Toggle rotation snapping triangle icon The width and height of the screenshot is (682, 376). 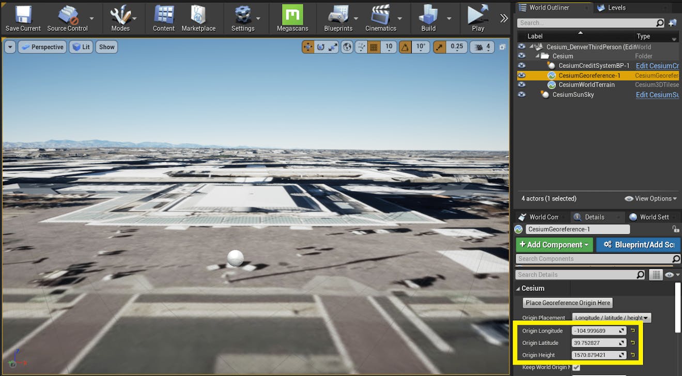point(406,47)
